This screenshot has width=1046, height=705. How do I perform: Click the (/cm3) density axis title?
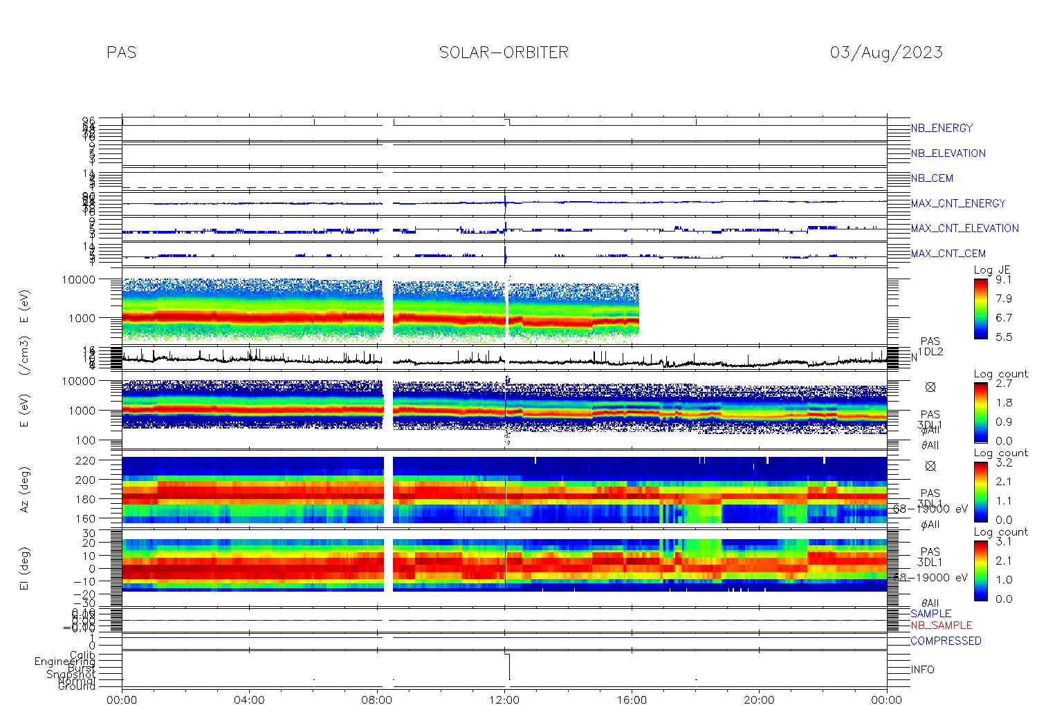24,357
